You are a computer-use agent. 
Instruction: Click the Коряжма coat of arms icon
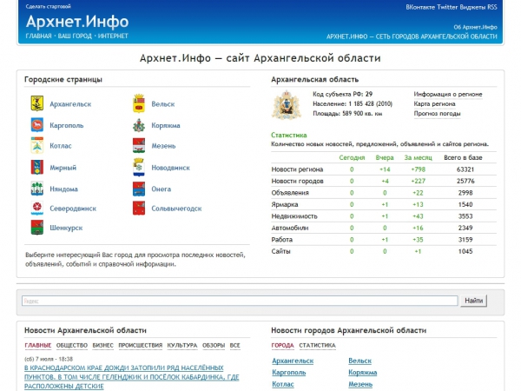139,125
